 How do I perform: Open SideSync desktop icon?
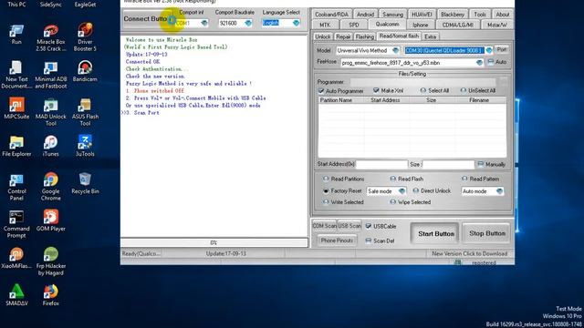pyautogui.click(x=51, y=5)
